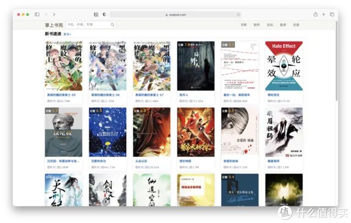Click the 更多 link beside 新书速递
Viewport: 351px width, 223px height.
point(67,34)
